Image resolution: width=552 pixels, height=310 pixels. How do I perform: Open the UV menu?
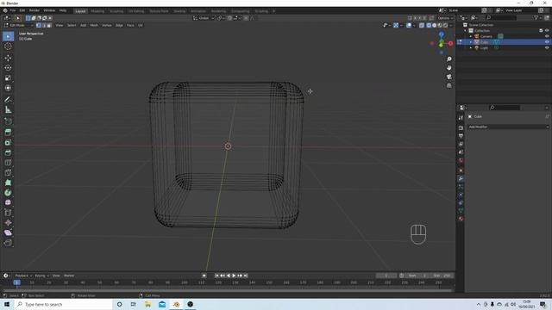(141, 25)
